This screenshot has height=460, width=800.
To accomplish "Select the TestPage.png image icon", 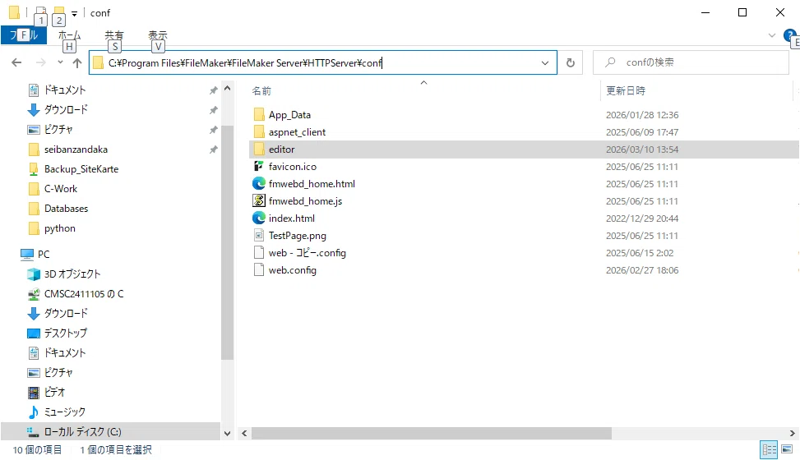I will (x=259, y=236).
